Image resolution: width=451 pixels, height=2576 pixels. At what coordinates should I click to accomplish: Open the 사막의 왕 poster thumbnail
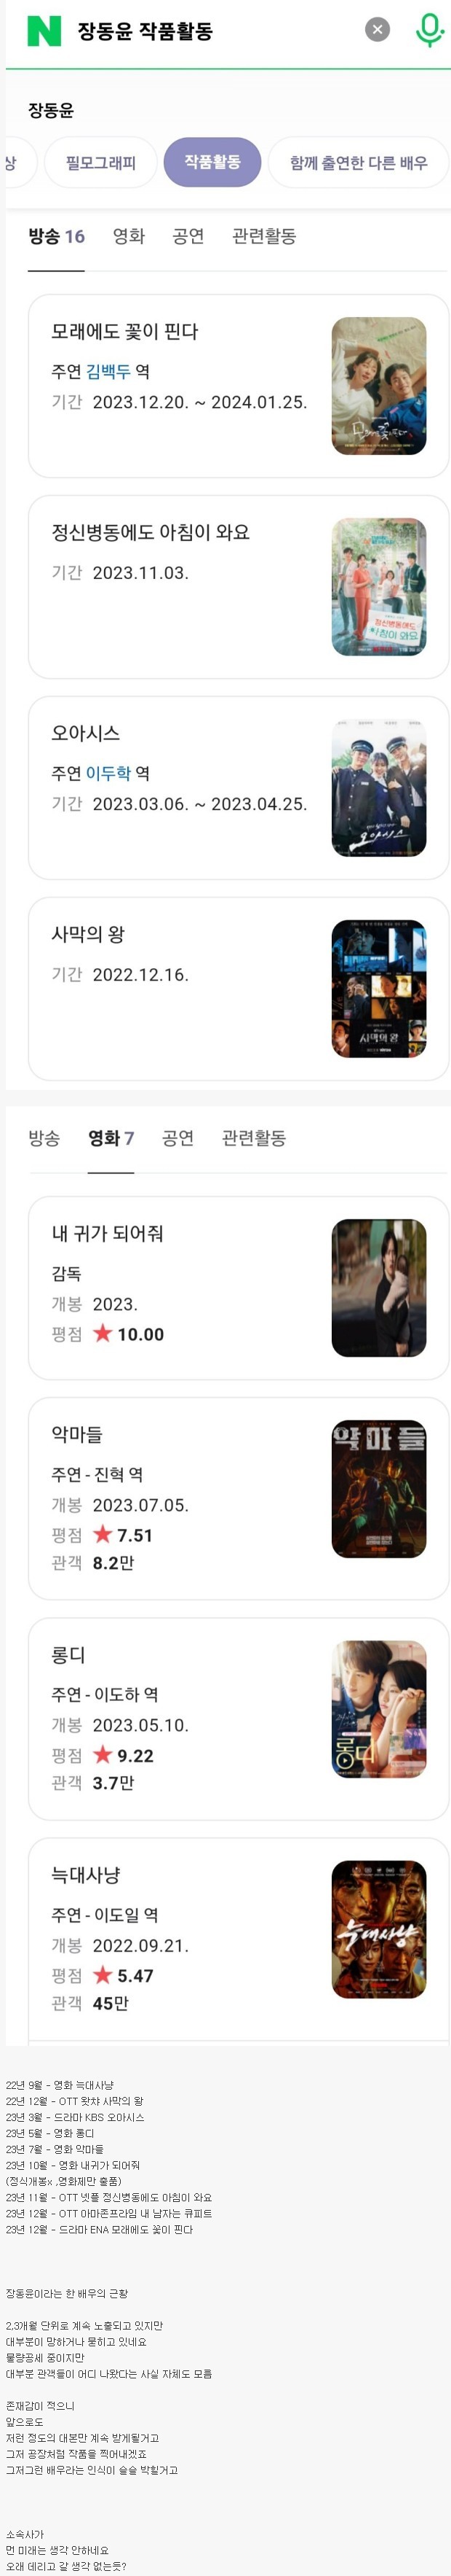point(378,989)
